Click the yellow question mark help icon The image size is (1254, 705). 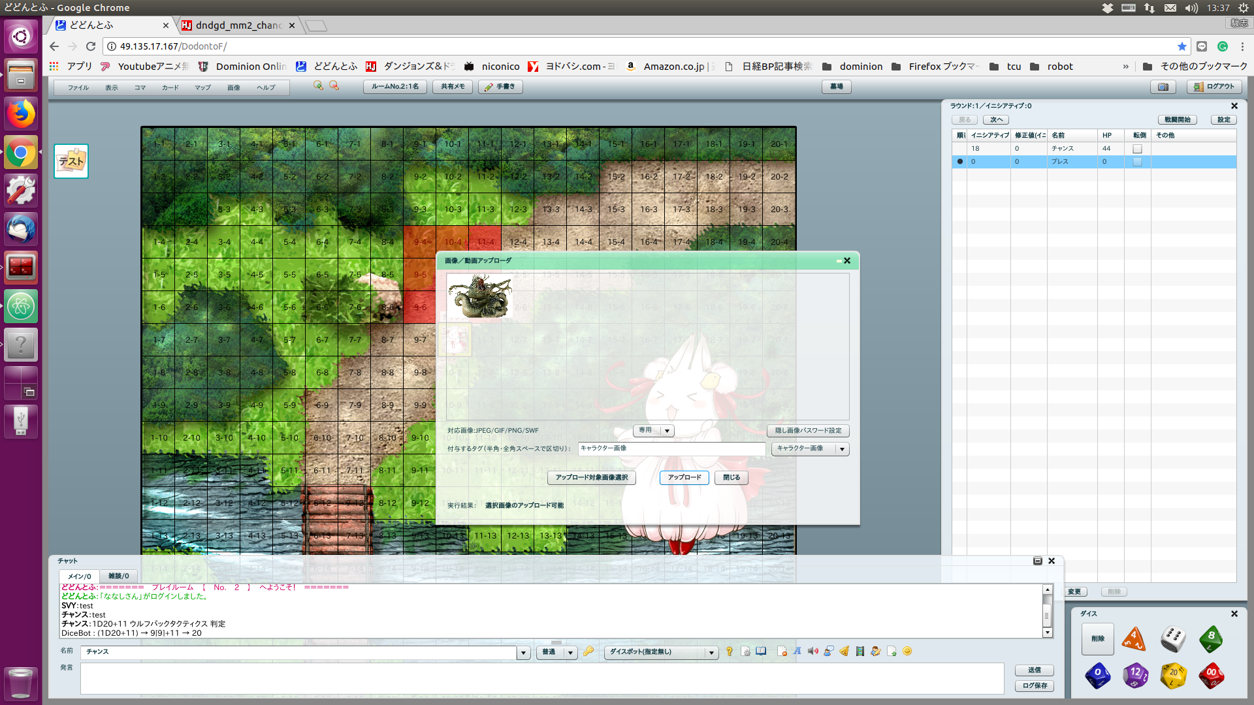tap(730, 651)
